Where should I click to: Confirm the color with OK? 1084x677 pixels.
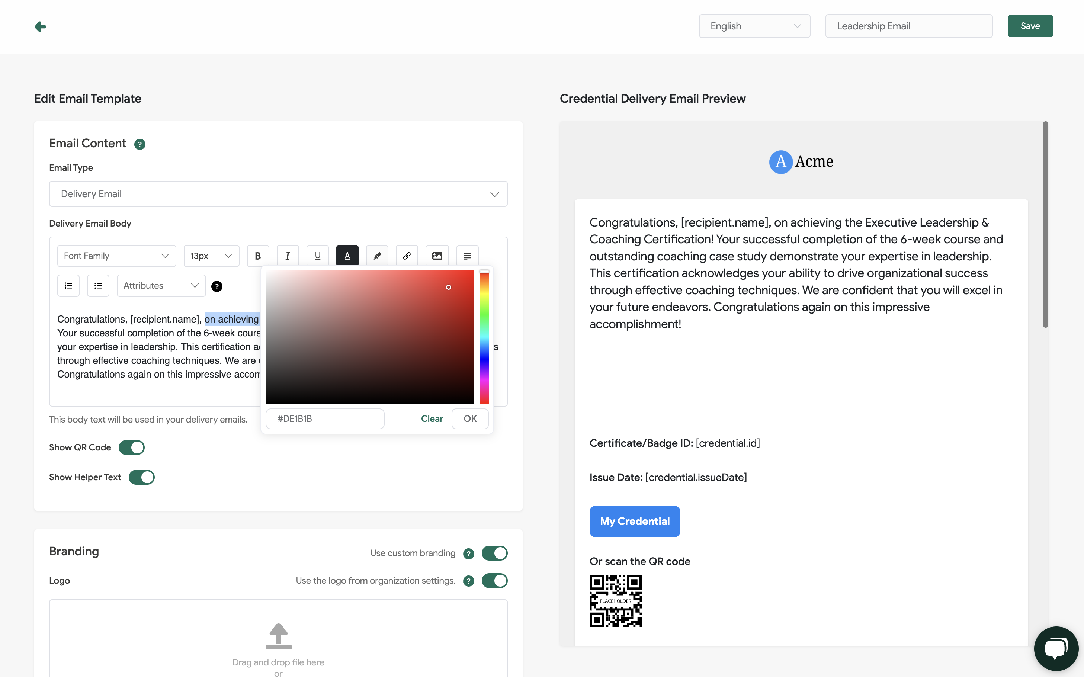[470, 418]
